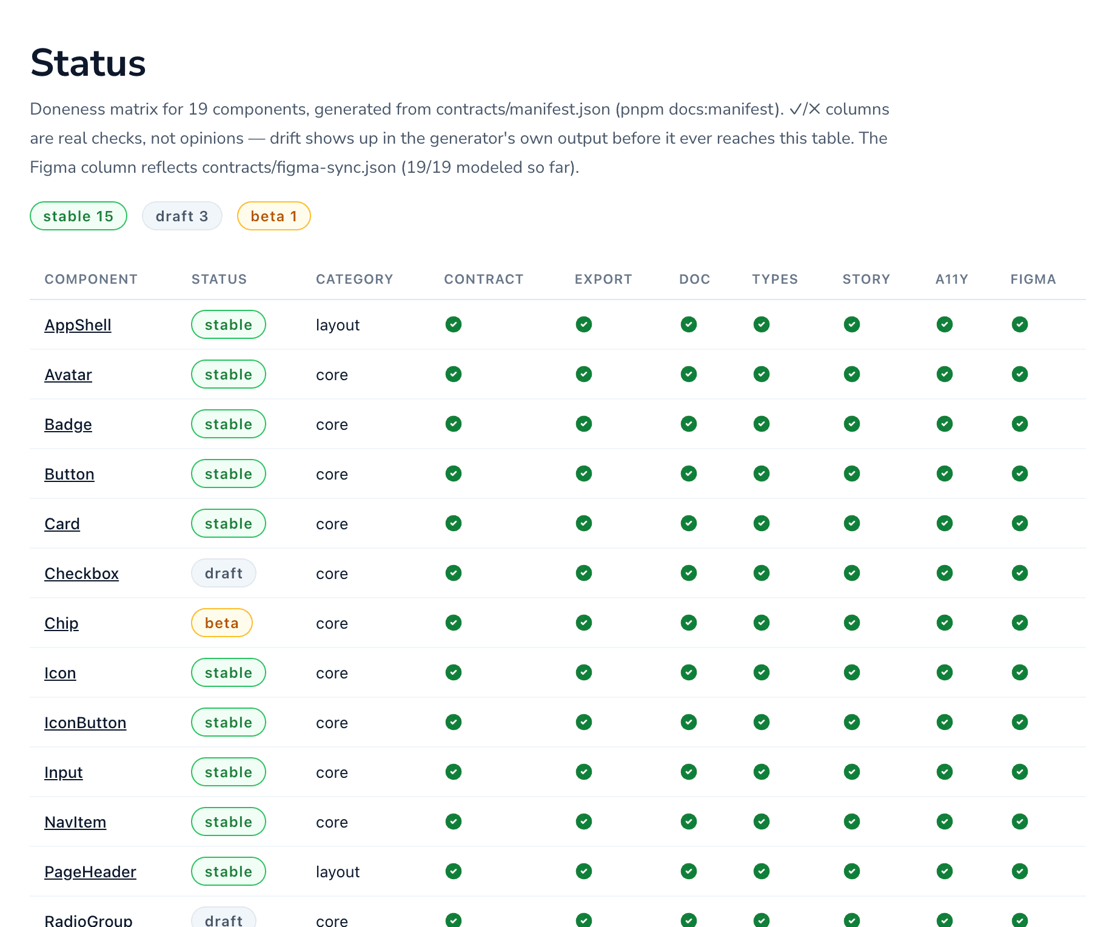
Task: Click PageHeader's stable status badge
Action: [229, 871]
